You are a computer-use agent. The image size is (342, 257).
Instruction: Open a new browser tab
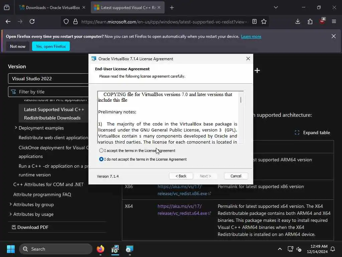(172, 8)
